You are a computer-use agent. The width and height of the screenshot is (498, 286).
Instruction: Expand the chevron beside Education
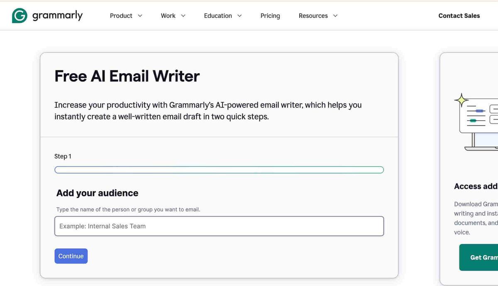239,16
